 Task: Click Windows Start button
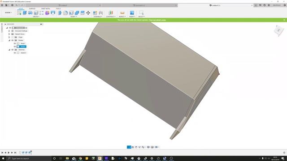[x=3, y=158]
